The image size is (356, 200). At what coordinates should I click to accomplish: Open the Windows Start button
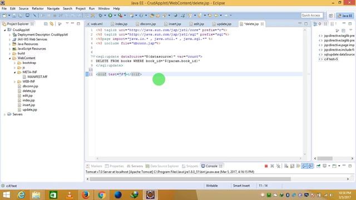(x=6, y=195)
